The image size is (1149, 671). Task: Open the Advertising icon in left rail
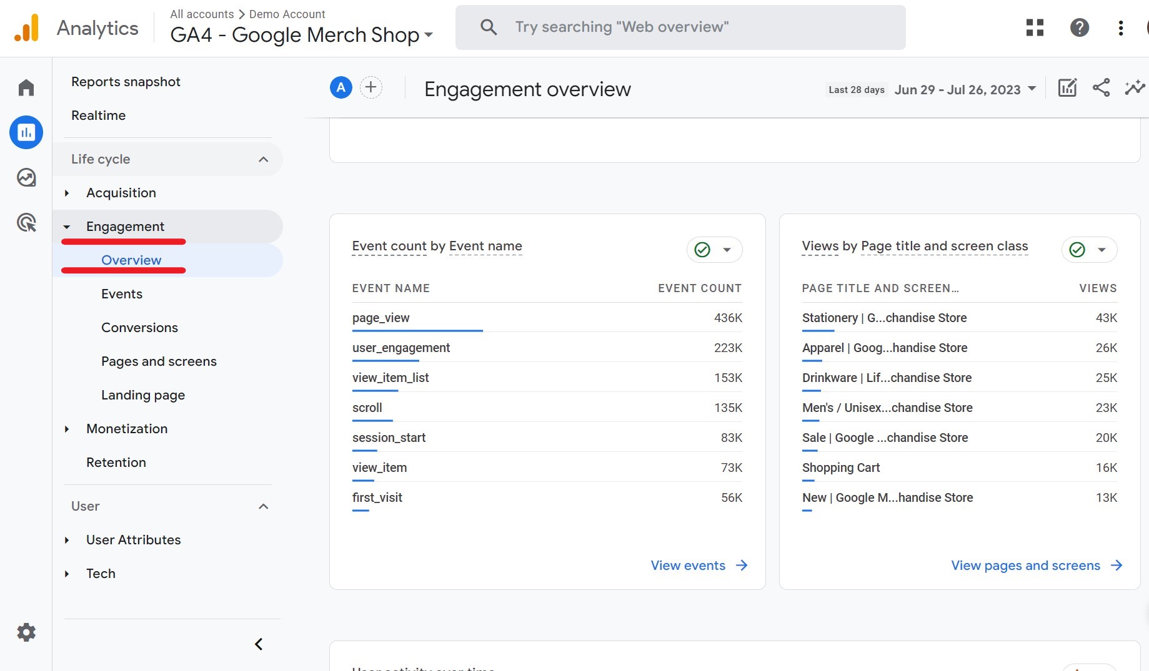[x=26, y=222]
